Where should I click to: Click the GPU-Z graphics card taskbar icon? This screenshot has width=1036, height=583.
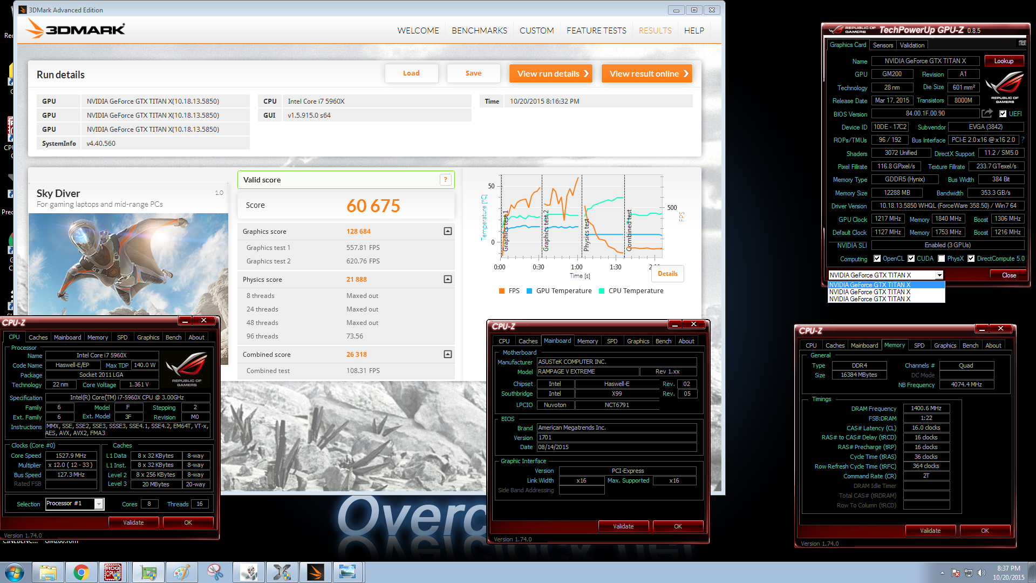point(148,572)
